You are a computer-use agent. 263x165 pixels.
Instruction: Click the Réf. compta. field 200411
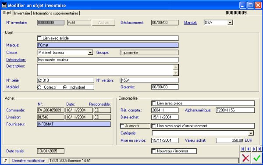point(165,110)
